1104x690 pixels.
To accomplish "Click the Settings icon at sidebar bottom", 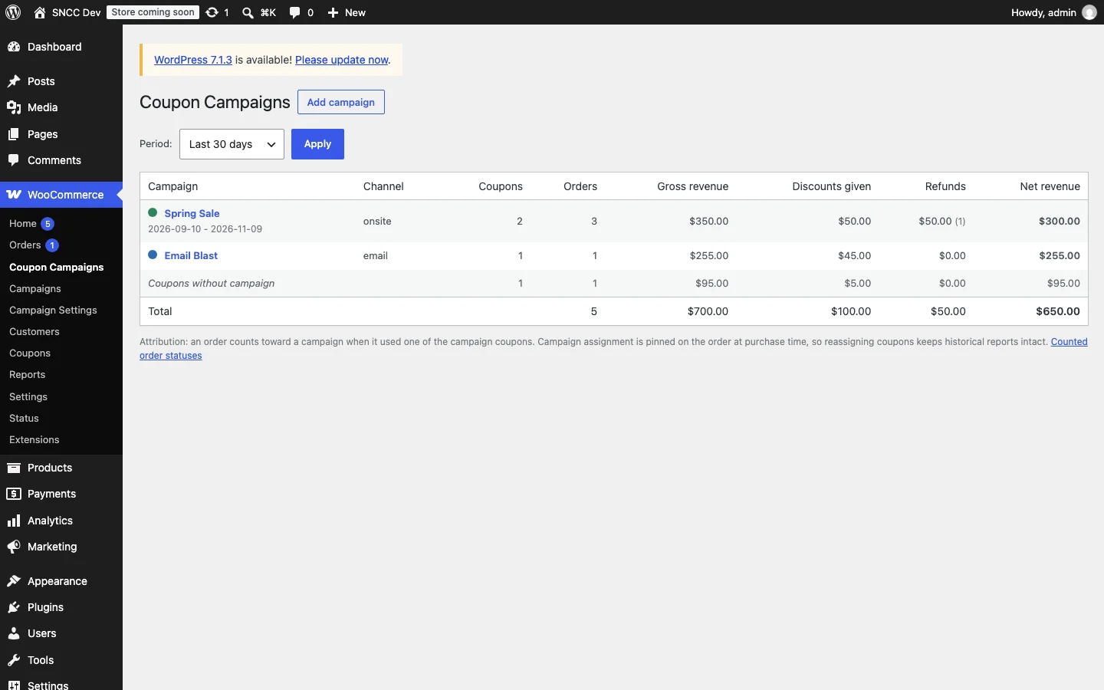I will [x=14, y=685].
